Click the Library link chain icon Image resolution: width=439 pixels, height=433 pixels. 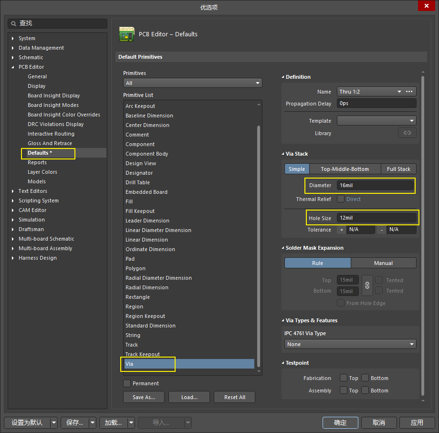coord(407,133)
